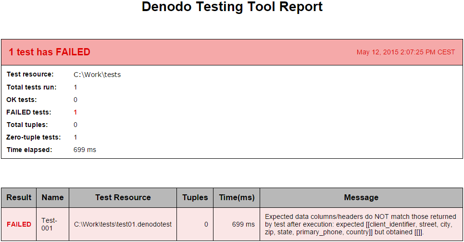Image resolution: width=464 pixels, height=242 pixels.
Task: Click the 'Total tests run:' label
Action: (31, 87)
